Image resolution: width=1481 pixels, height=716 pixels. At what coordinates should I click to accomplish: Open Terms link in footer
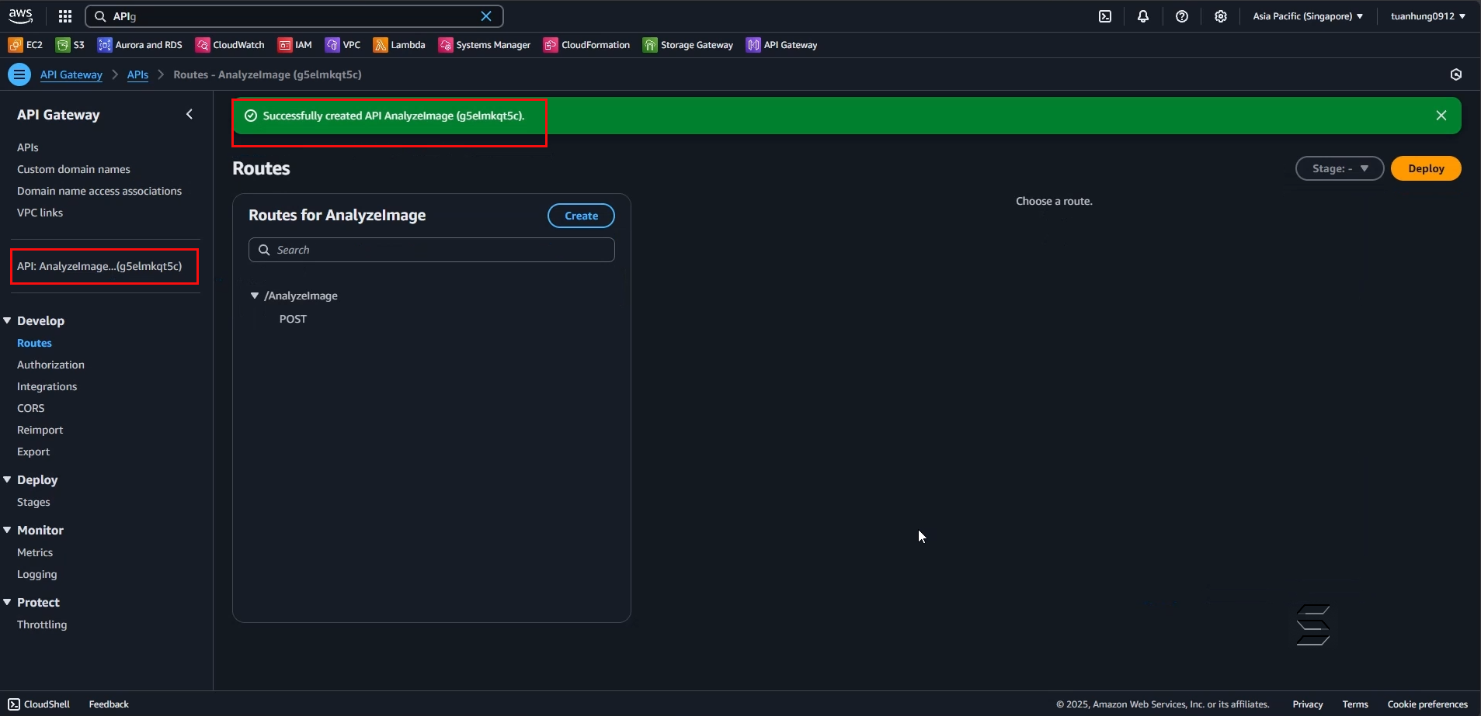click(x=1355, y=704)
